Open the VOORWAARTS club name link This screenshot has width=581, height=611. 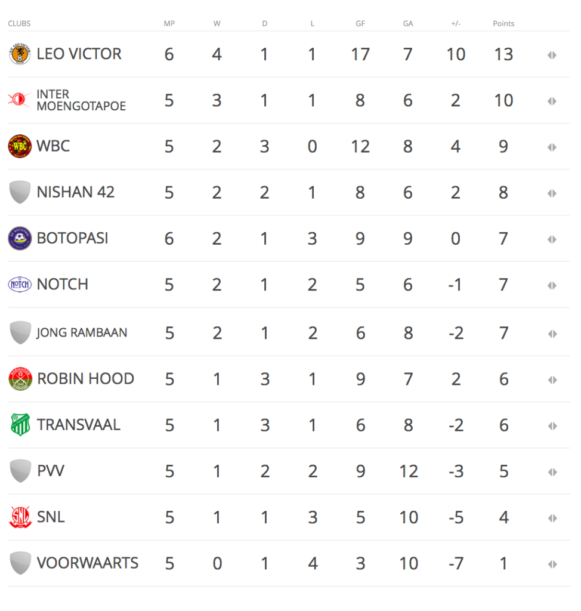pos(88,563)
